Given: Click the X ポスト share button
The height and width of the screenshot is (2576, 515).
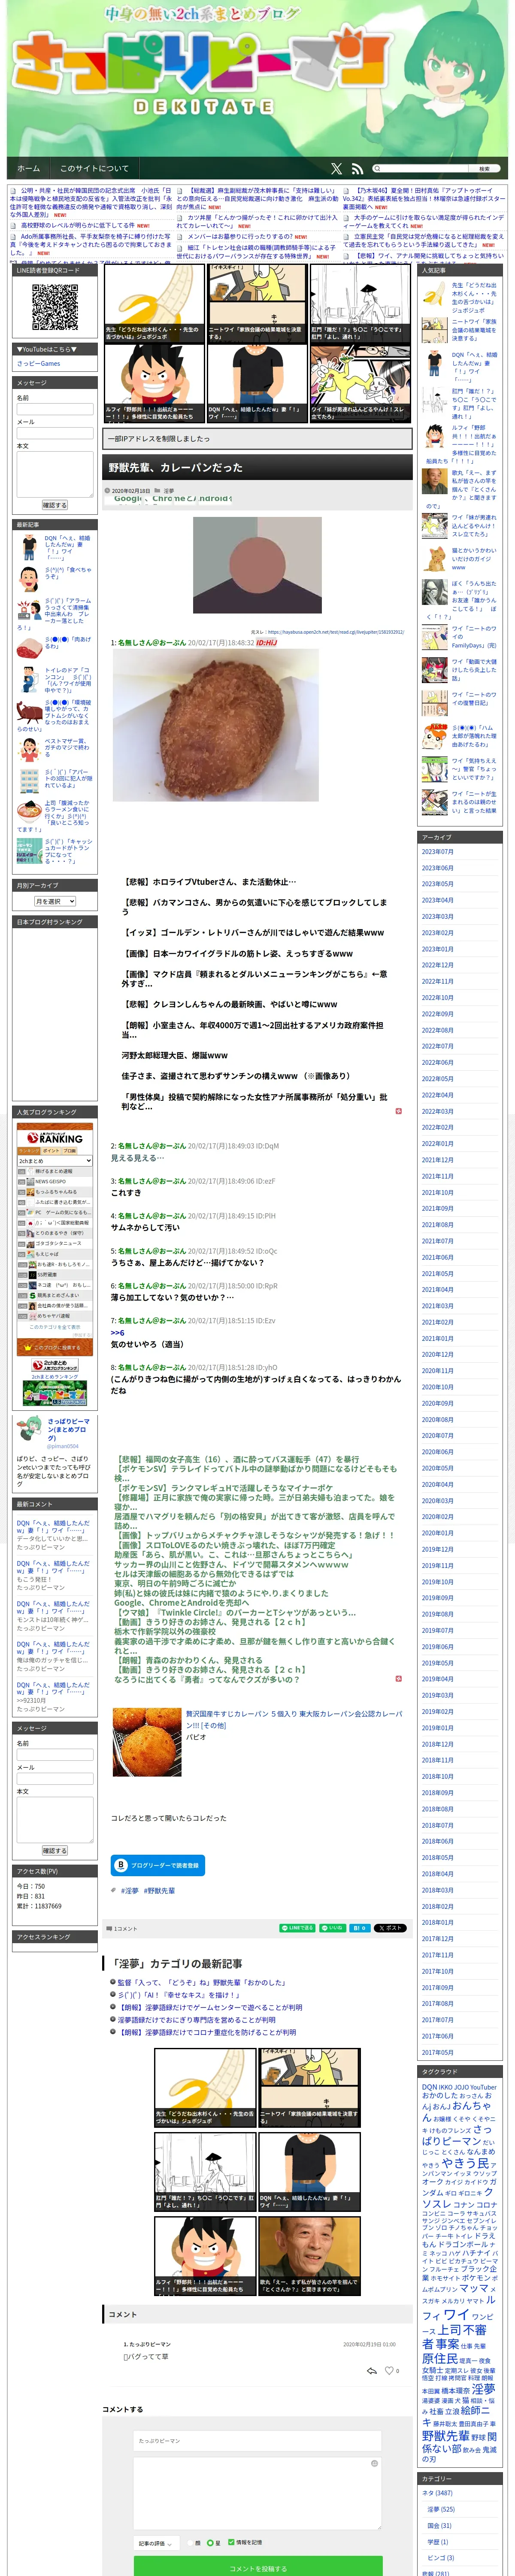Looking at the screenshot, I should pyautogui.click(x=391, y=1928).
